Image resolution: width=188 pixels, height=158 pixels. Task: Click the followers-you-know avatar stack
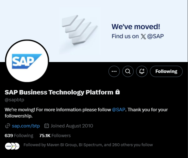click(x=12, y=146)
